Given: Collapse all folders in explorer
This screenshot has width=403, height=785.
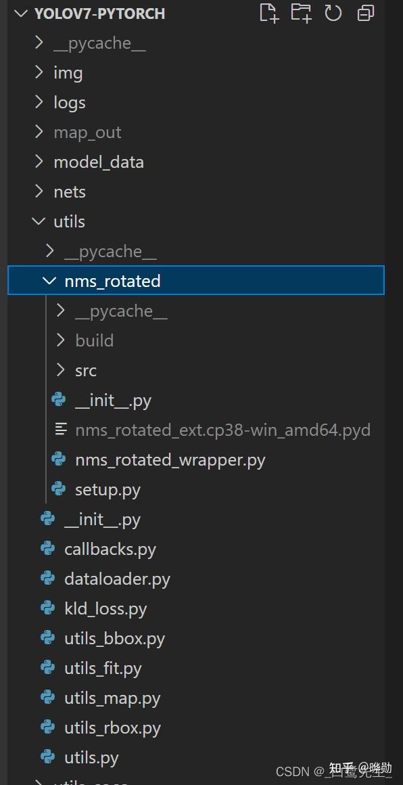Looking at the screenshot, I should 366,13.
